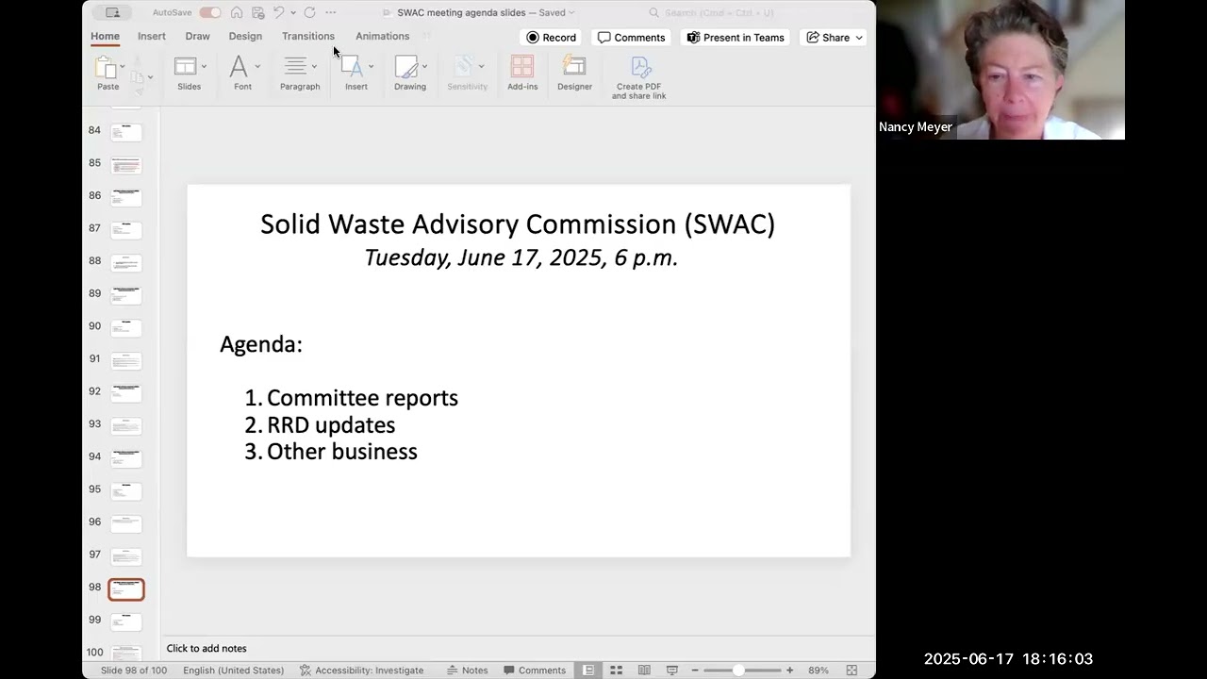Click agenda item 'RRD updates'
The height and width of the screenshot is (679, 1207).
[331, 424]
